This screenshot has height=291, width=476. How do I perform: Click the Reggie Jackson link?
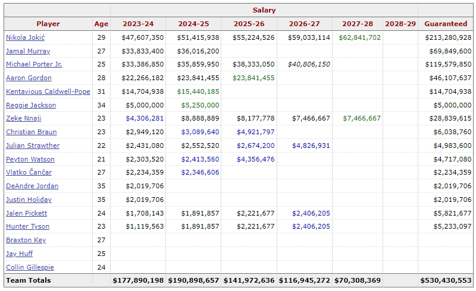31,105
